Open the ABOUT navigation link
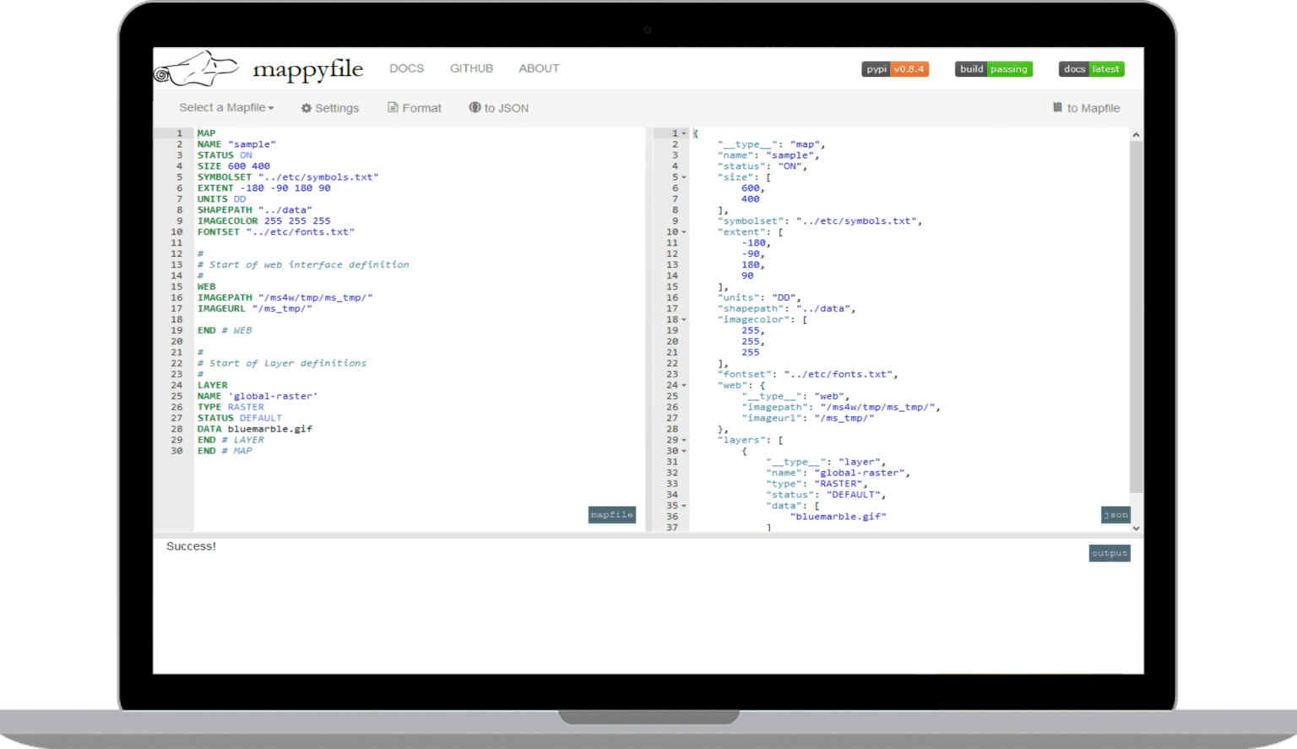The image size is (1297, 749). click(x=539, y=68)
